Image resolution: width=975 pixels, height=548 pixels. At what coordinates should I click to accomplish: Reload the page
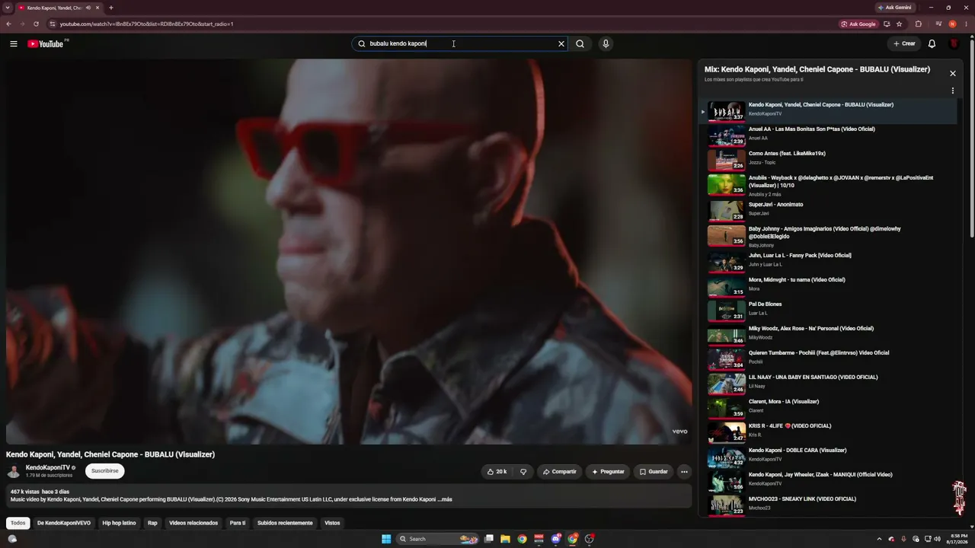pos(36,24)
